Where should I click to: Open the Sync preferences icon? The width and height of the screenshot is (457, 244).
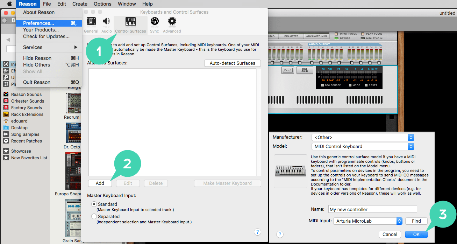click(x=154, y=21)
